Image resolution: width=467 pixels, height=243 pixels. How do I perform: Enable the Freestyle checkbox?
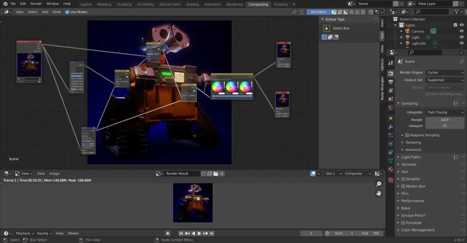point(403,223)
